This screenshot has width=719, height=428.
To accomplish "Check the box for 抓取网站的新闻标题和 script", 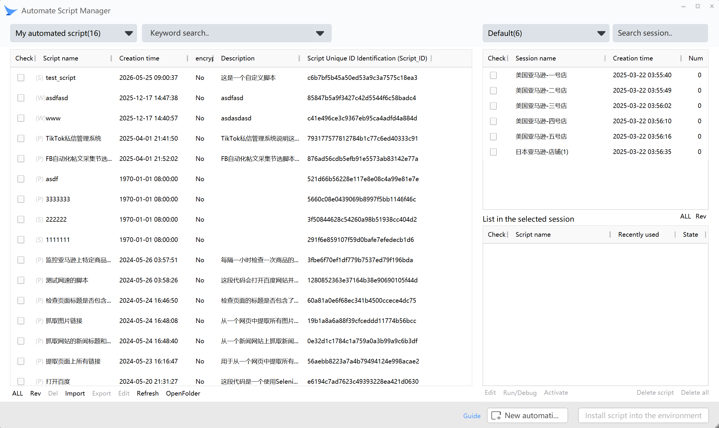I will [x=21, y=341].
